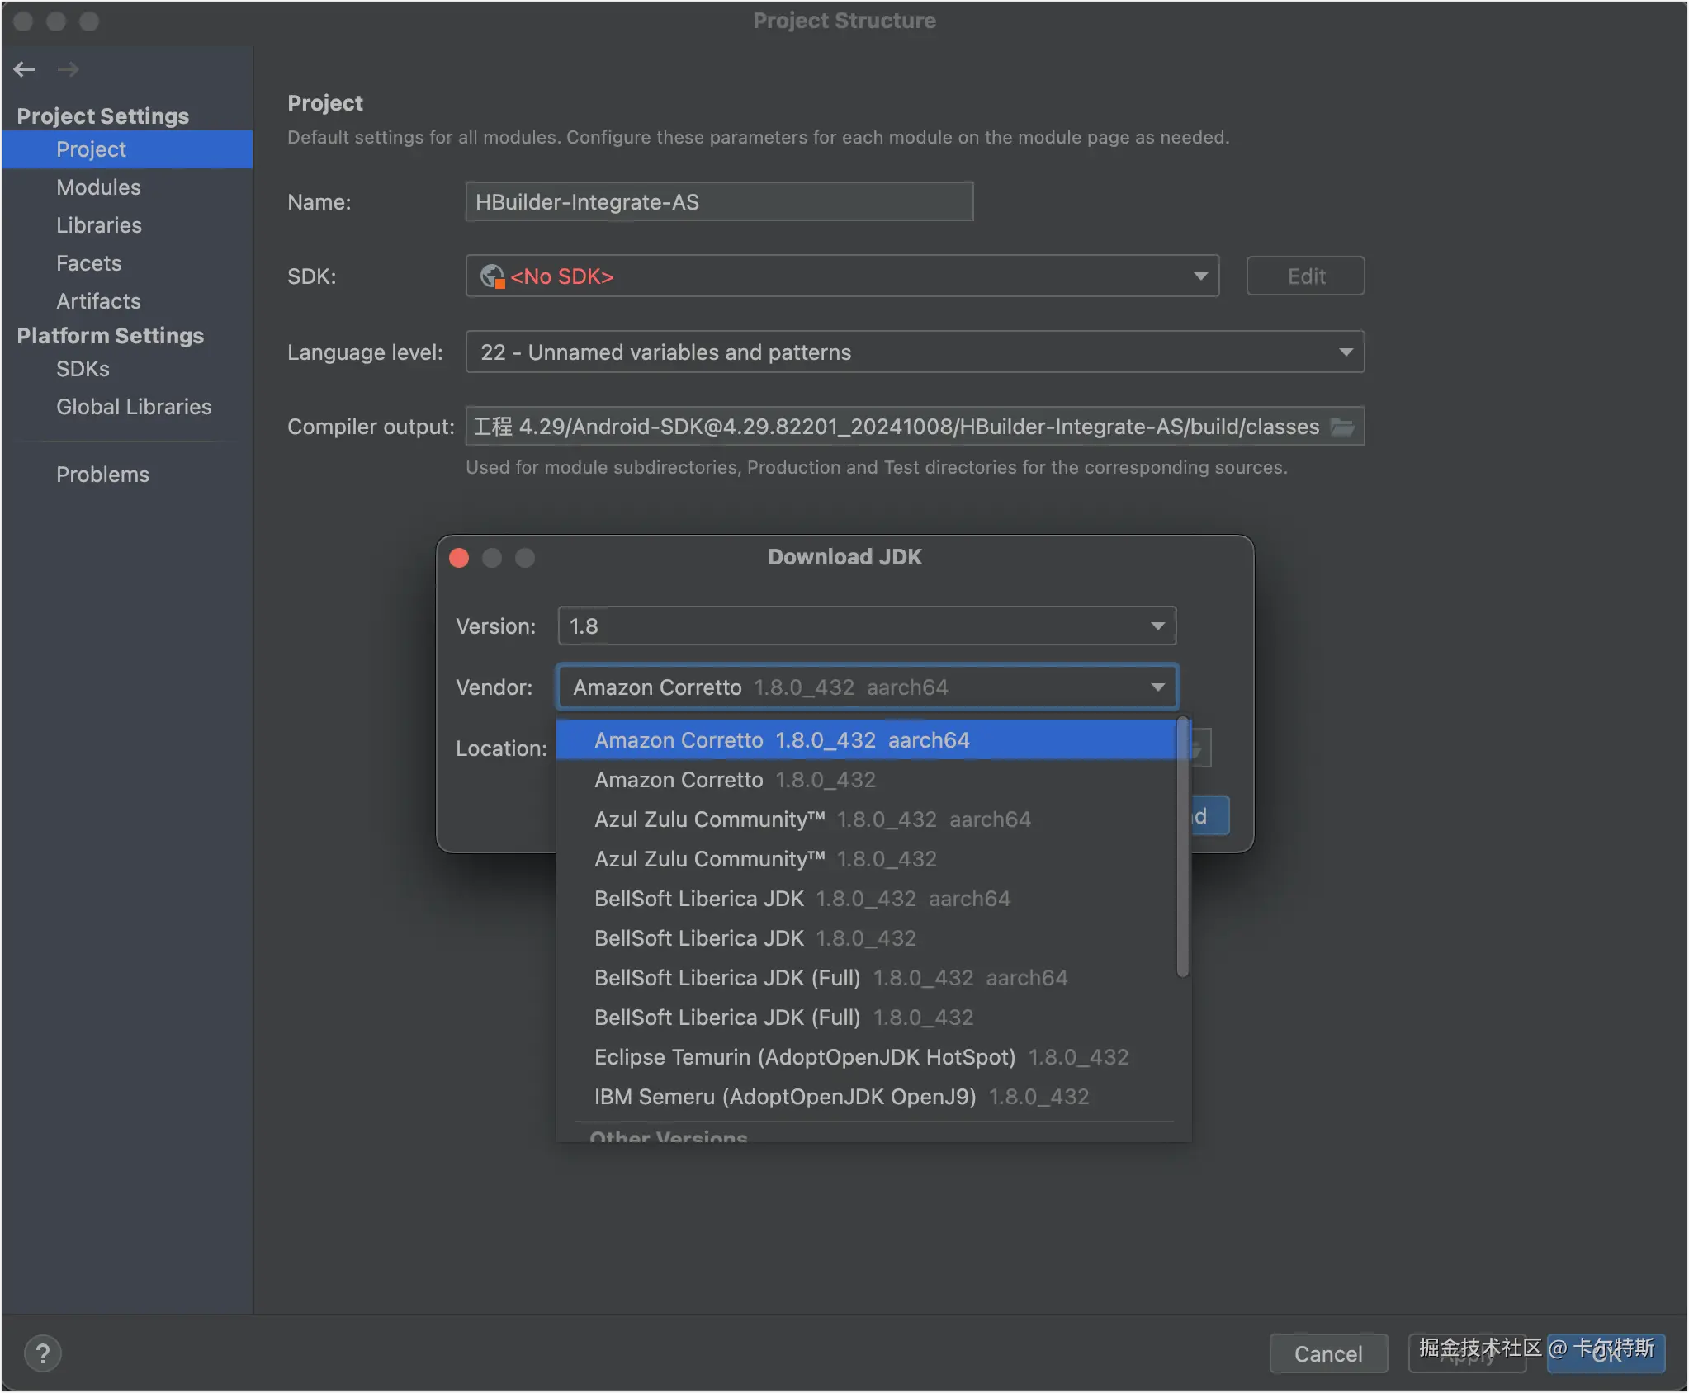This screenshot has width=1689, height=1393.
Task: Choose IBM Semeru OpenJ9 vendor option
Action: point(841,1097)
